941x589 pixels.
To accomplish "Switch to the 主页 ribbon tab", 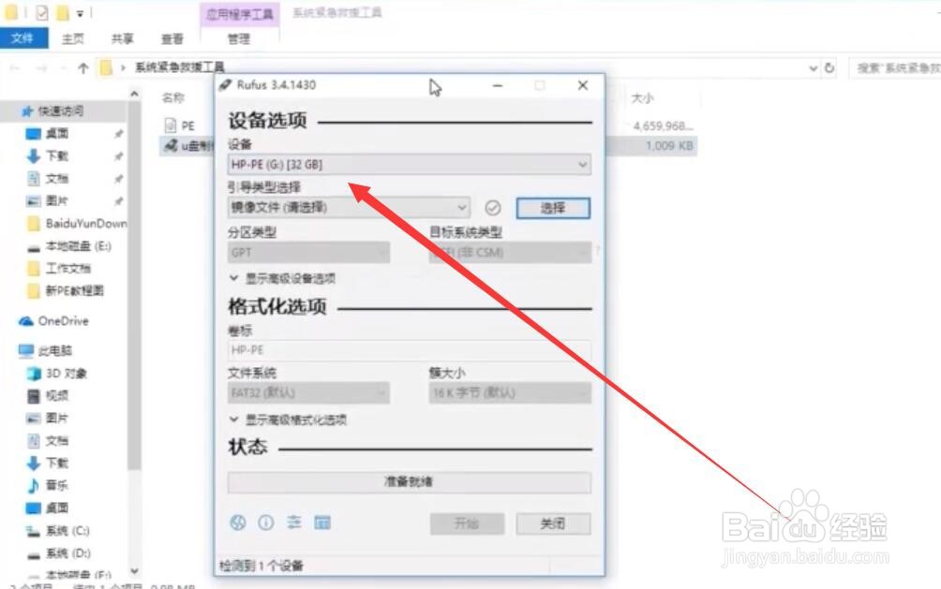I will click(x=73, y=39).
